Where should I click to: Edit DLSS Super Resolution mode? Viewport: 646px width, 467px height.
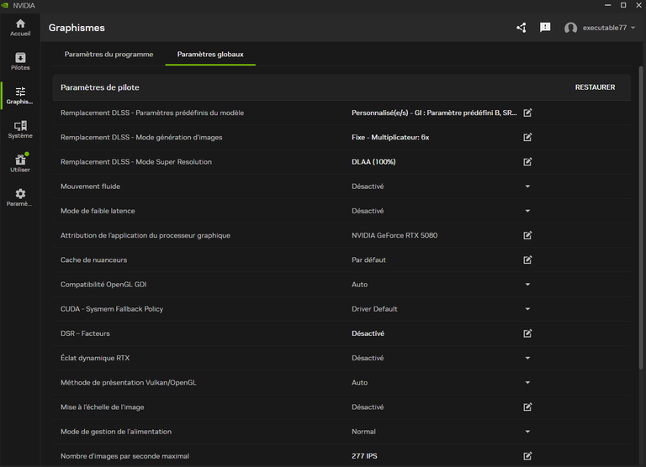point(527,162)
